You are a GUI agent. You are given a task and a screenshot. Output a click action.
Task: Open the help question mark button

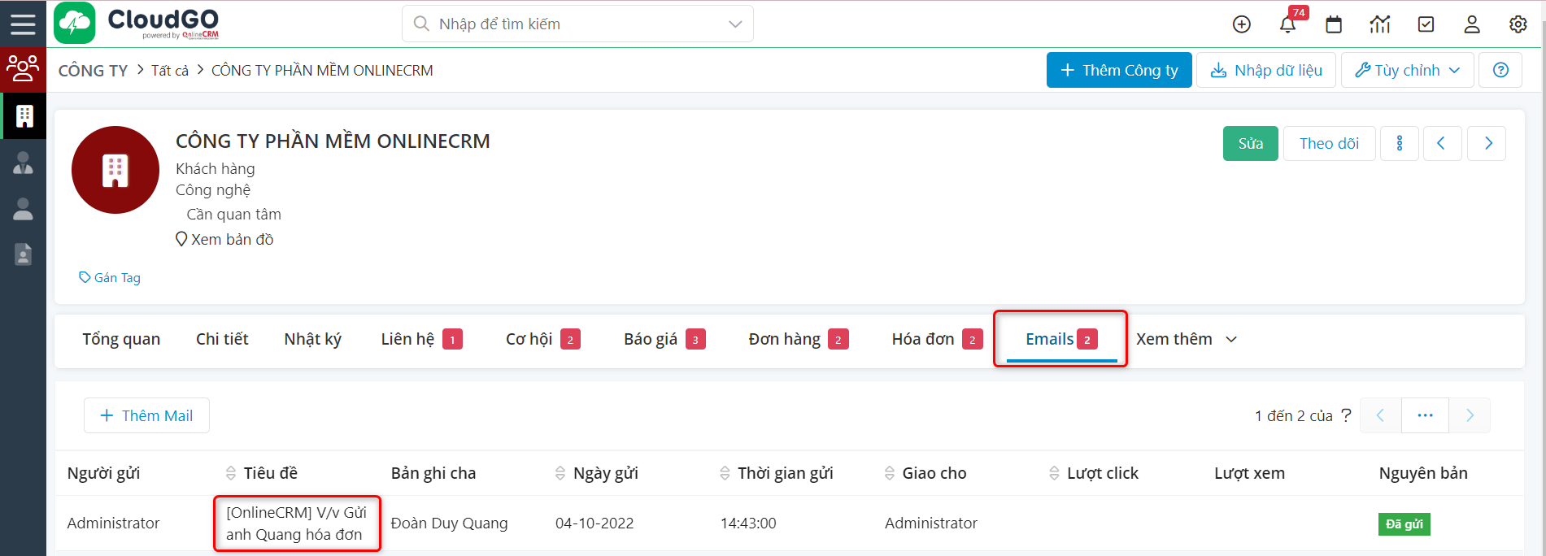pos(1500,70)
